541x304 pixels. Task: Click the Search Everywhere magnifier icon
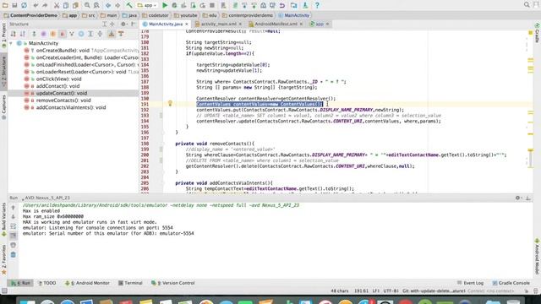[x=527, y=5]
